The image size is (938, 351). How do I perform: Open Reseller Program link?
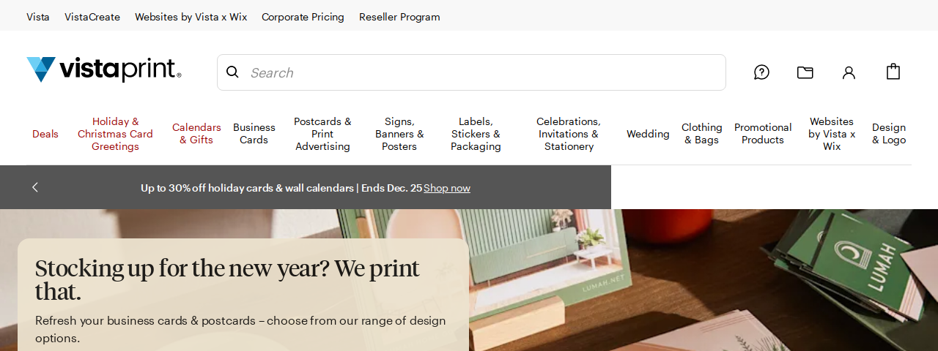click(399, 17)
